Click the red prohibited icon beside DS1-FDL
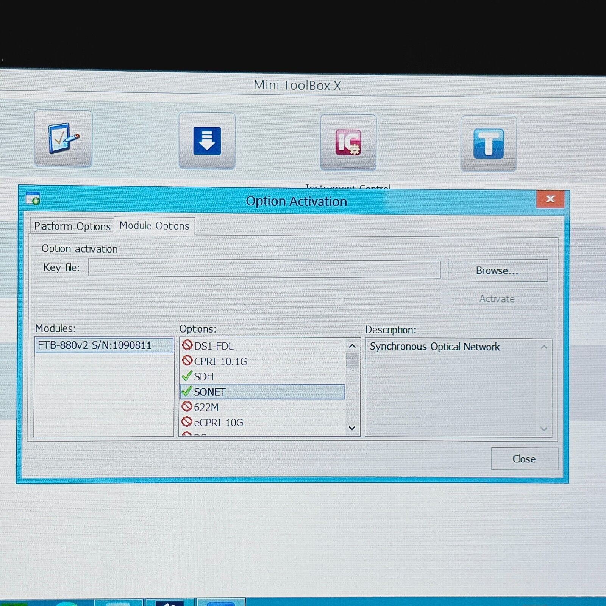Viewport: 606px width, 606px height. (187, 345)
